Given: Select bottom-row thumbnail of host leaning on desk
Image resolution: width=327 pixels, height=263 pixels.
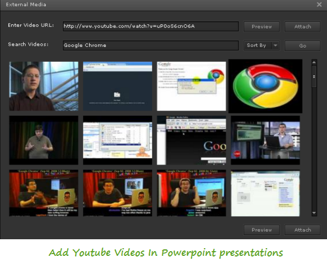Looking at the screenshot, I should [x=118, y=193].
